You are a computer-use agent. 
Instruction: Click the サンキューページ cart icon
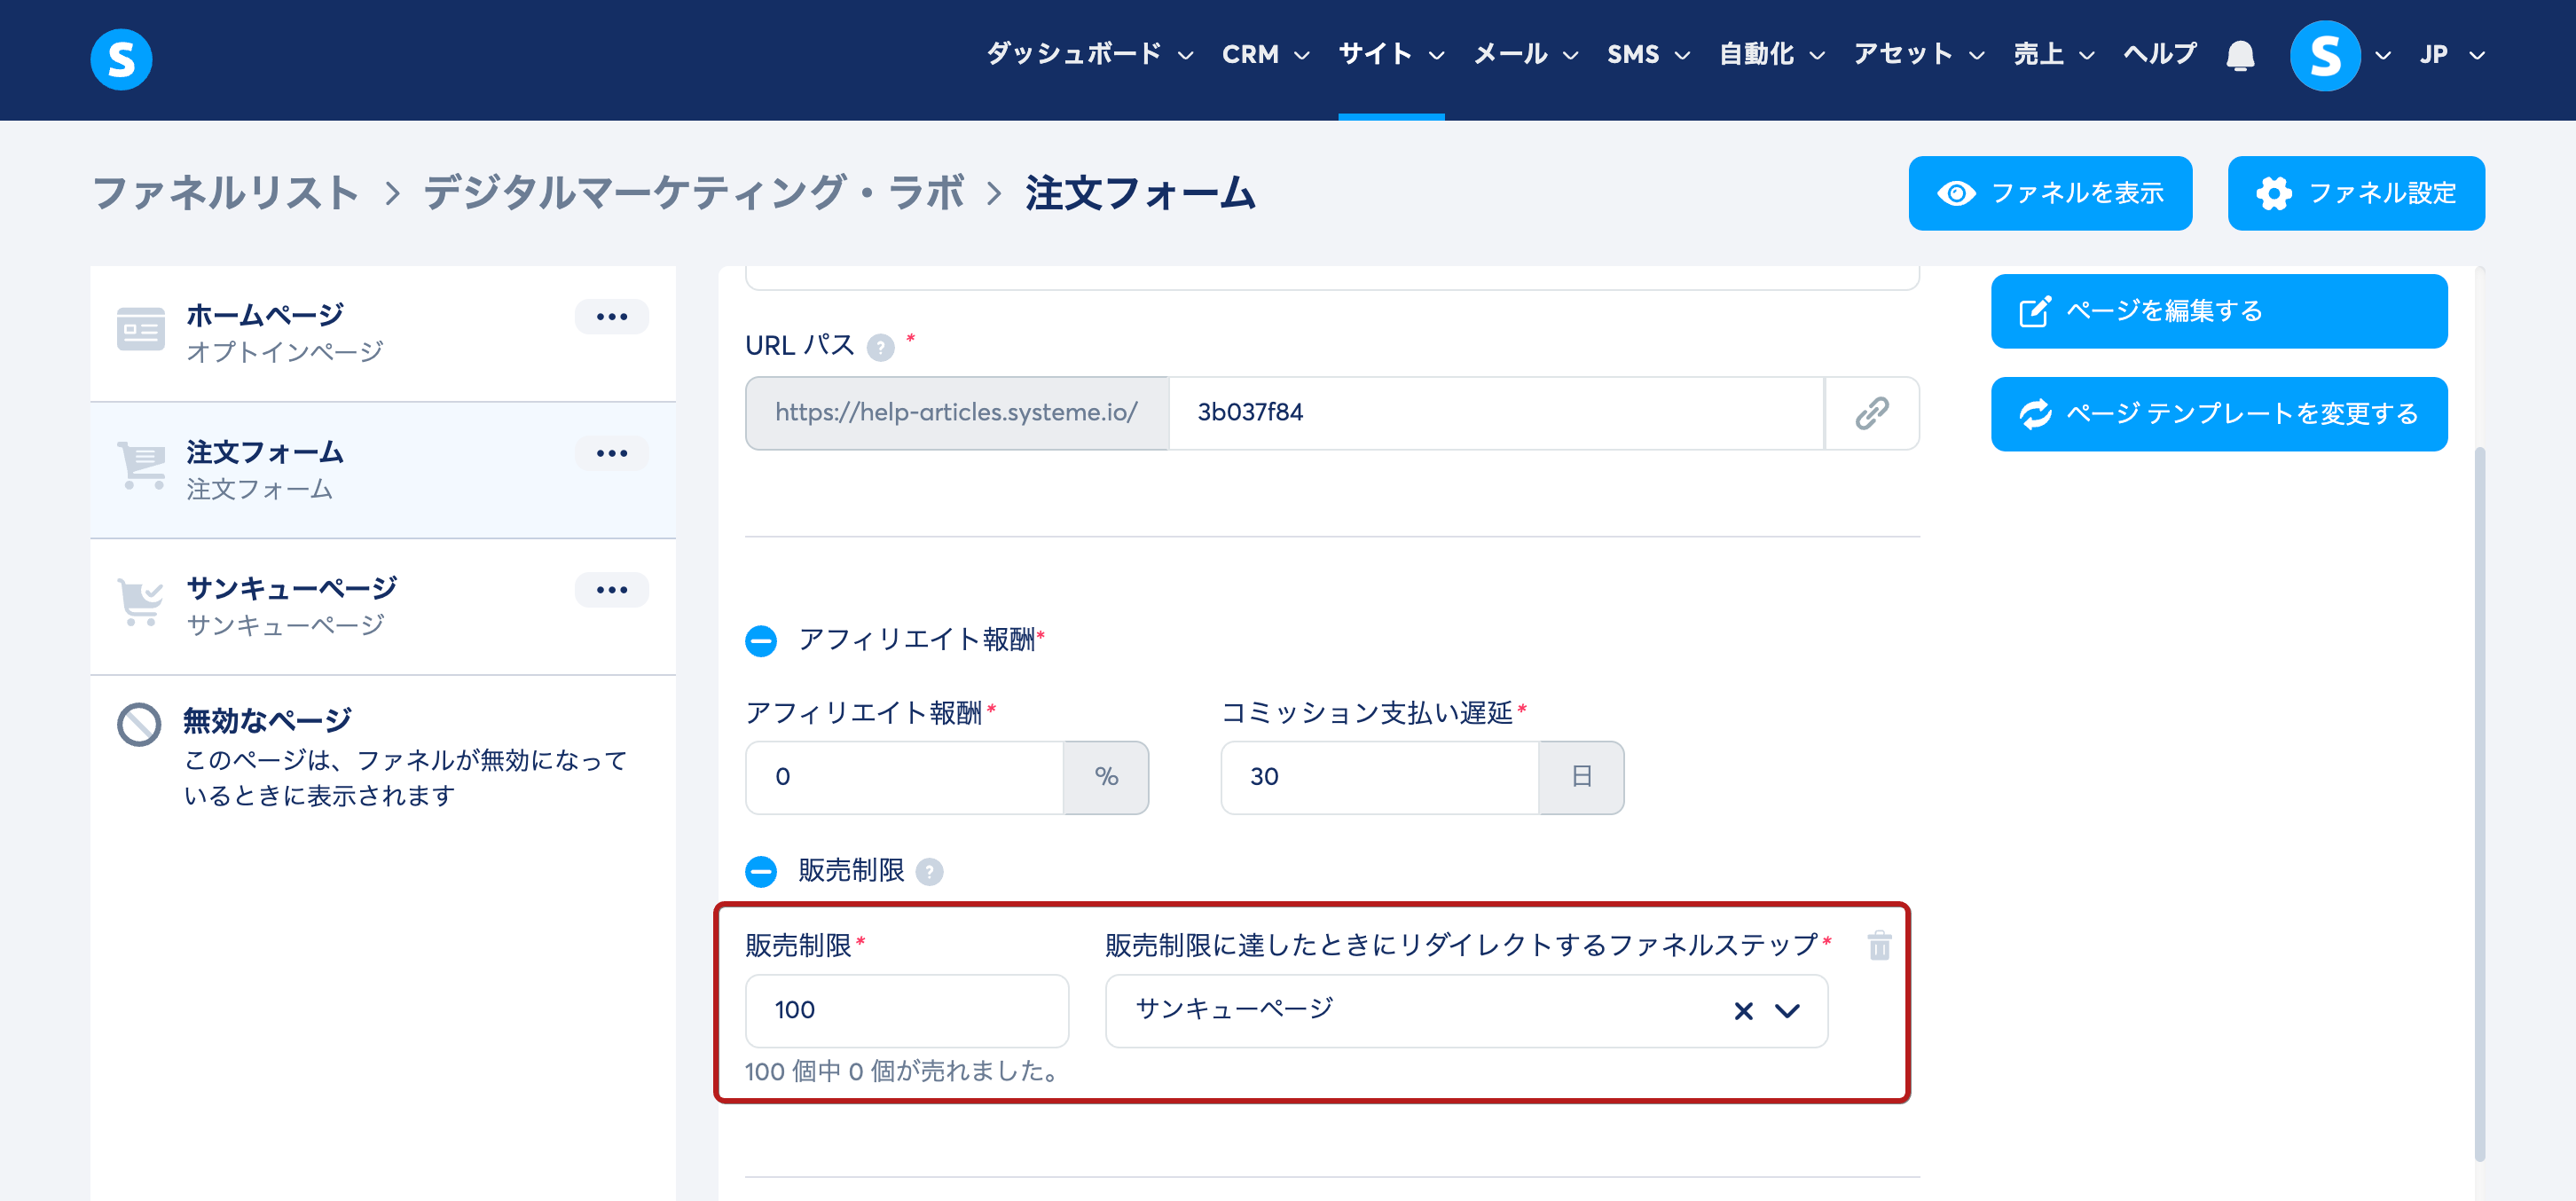click(140, 602)
